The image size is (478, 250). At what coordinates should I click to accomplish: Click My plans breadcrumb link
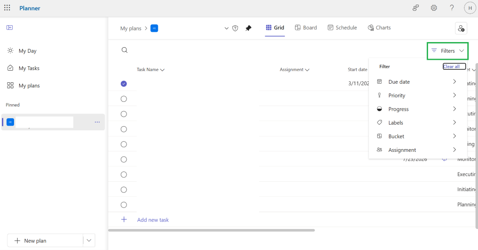click(x=131, y=29)
